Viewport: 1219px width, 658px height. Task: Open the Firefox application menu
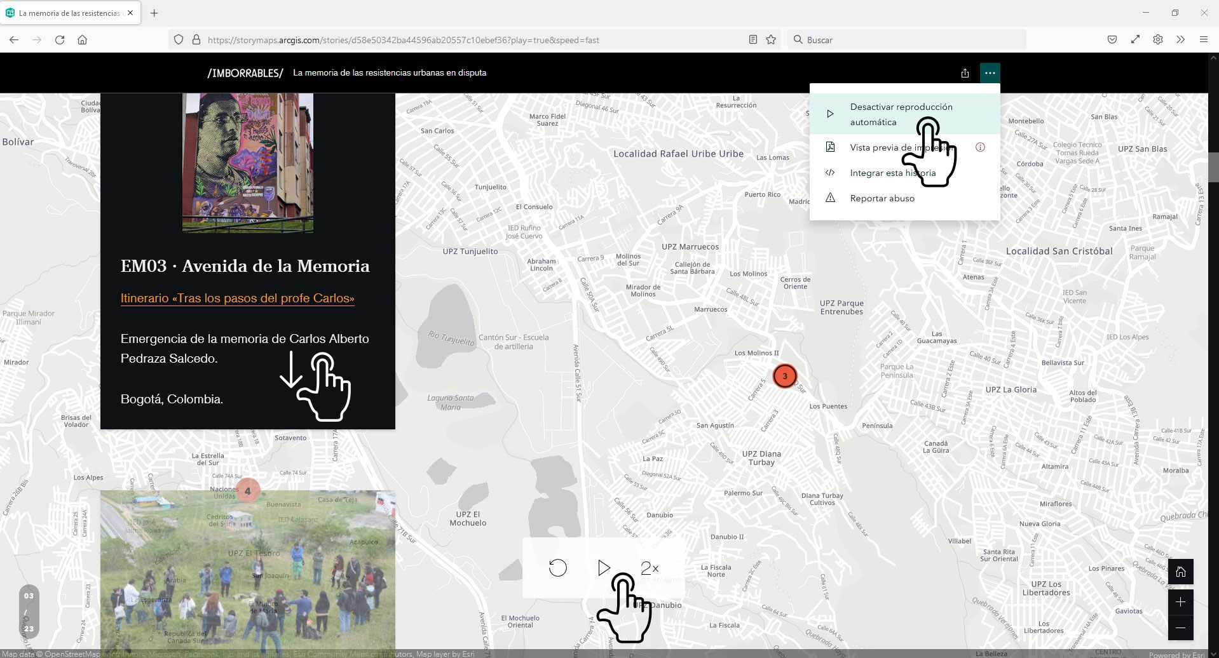click(x=1203, y=39)
